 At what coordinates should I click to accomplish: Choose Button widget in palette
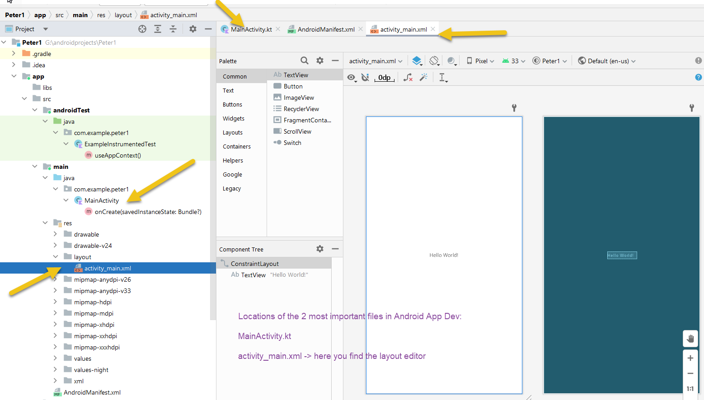click(305, 86)
